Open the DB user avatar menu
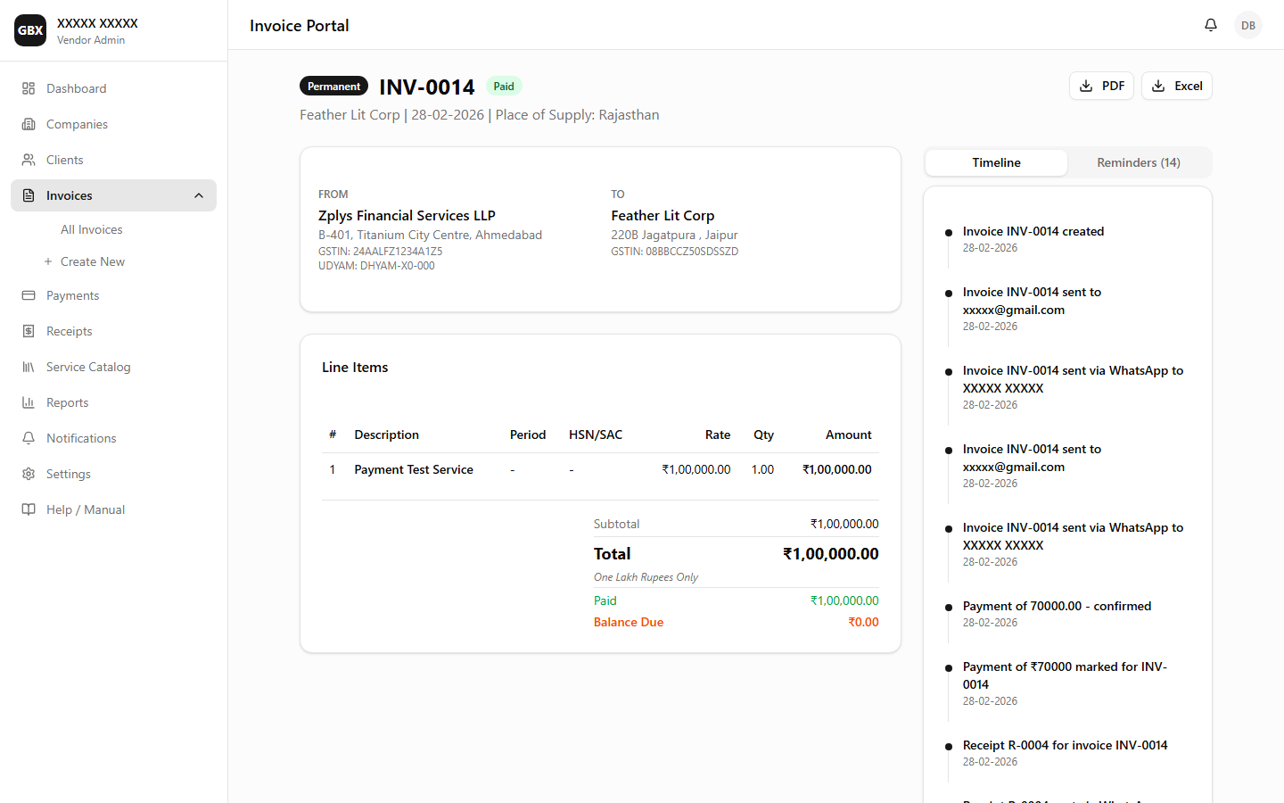Image resolution: width=1284 pixels, height=803 pixels. [x=1248, y=25]
